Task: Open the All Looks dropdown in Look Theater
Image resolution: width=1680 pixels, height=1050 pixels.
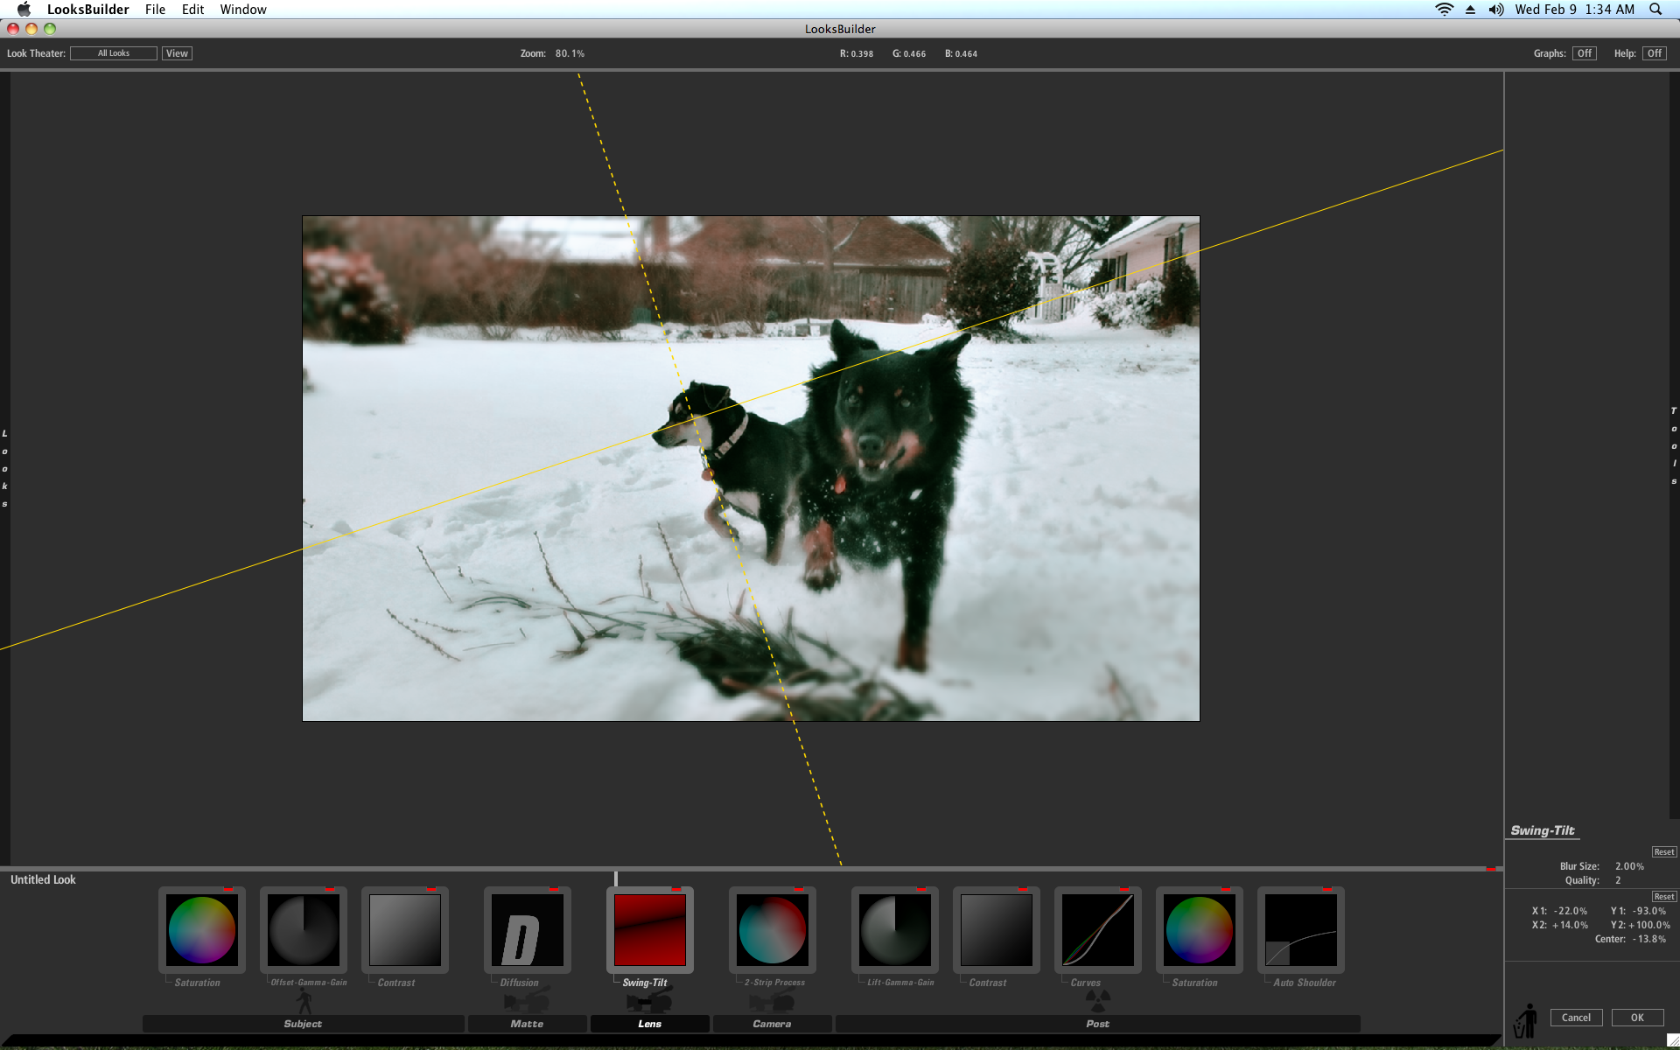Action: tap(114, 53)
